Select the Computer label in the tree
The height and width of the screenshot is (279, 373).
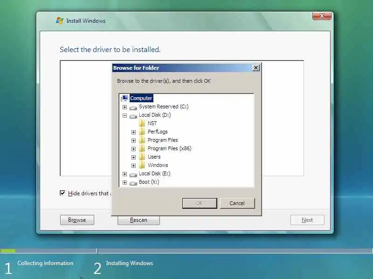(x=141, y=98)
